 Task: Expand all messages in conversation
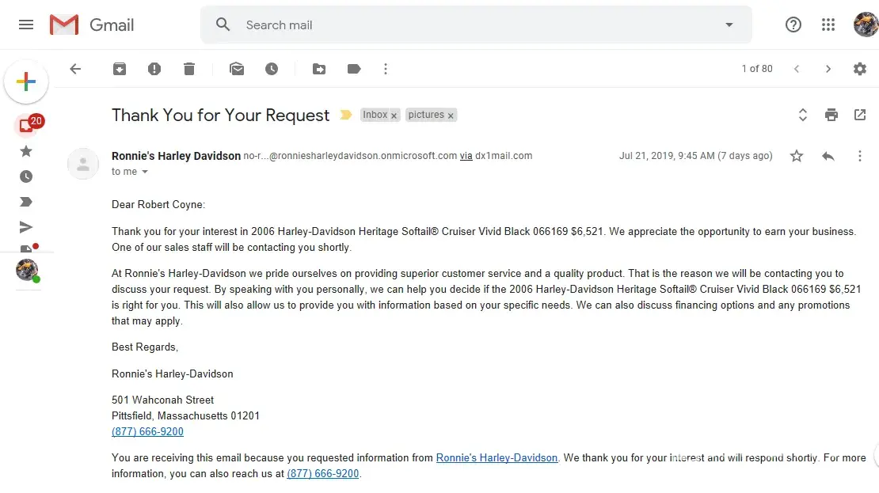[802, 115]
